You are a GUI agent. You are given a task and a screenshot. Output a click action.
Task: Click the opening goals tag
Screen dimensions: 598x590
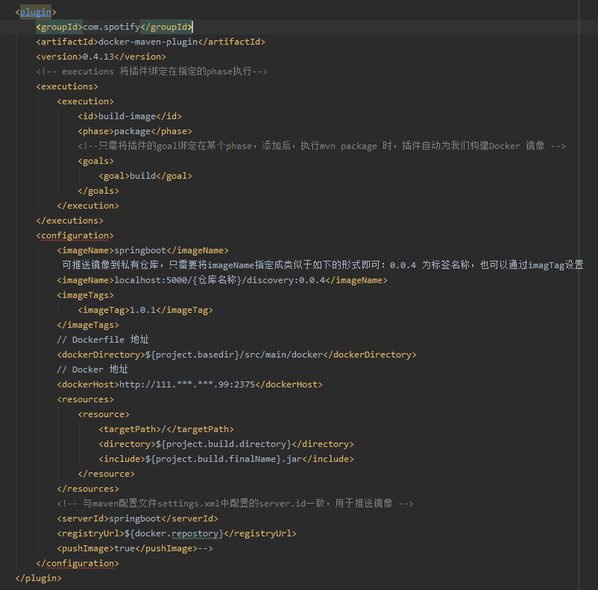tap(95, 161)
